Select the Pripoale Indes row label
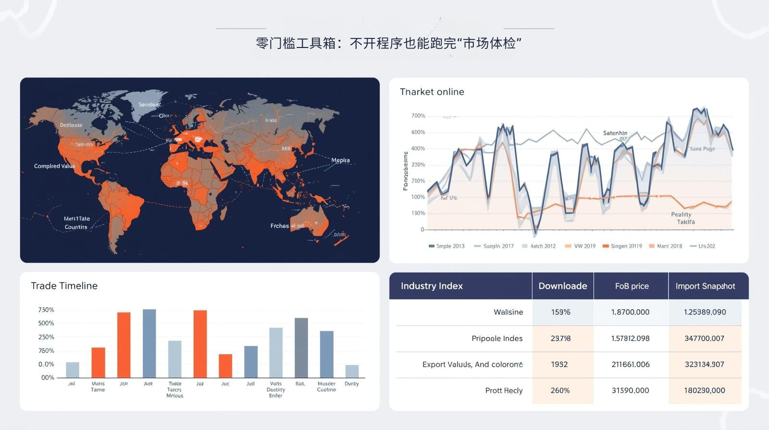The width and height of the screenshot is (769, 430). coord(497,338)
